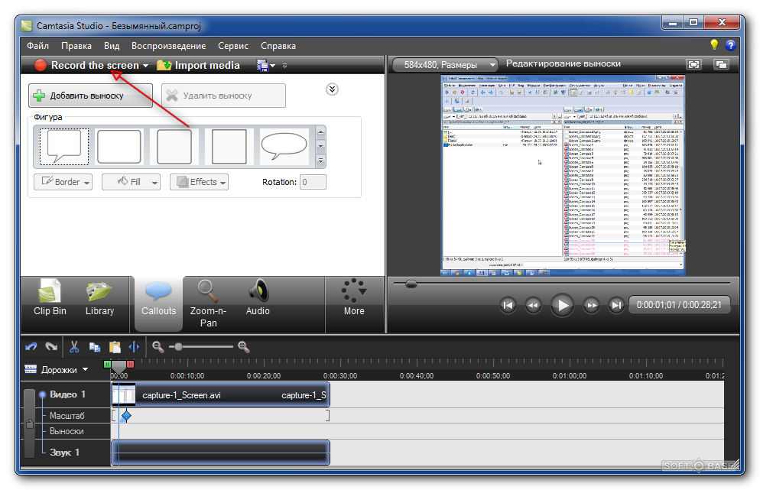760x490 pixels.
Task: Expand the toolbar options chevron
Action: point(284,66)
